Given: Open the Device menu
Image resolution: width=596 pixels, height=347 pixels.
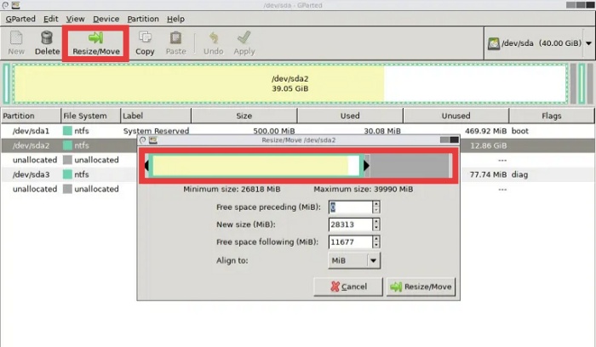Looking at the screenshot, I should pyautogui.click(x=106, y=19).
